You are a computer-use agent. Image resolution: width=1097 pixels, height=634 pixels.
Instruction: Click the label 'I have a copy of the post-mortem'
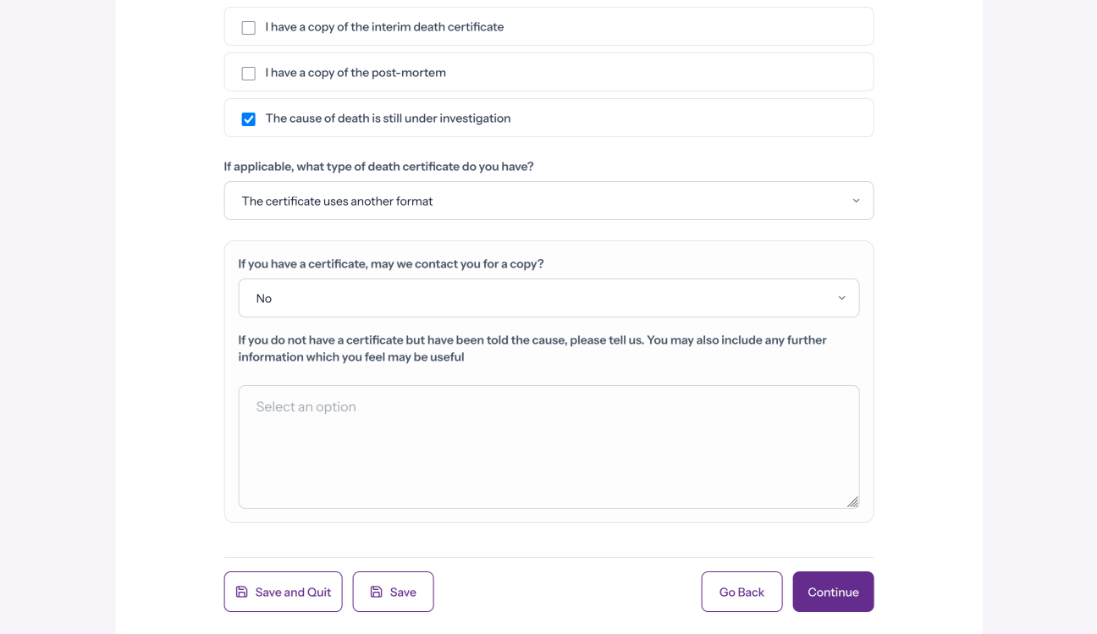356,73
